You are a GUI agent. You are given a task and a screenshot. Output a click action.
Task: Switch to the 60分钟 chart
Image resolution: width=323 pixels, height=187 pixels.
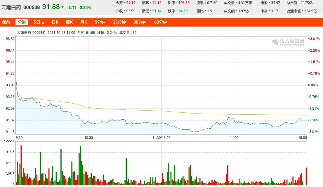160,22
